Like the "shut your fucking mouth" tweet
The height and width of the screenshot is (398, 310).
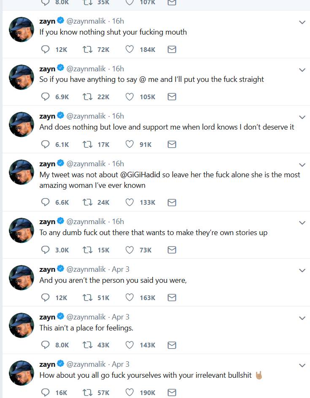point(130,49)
